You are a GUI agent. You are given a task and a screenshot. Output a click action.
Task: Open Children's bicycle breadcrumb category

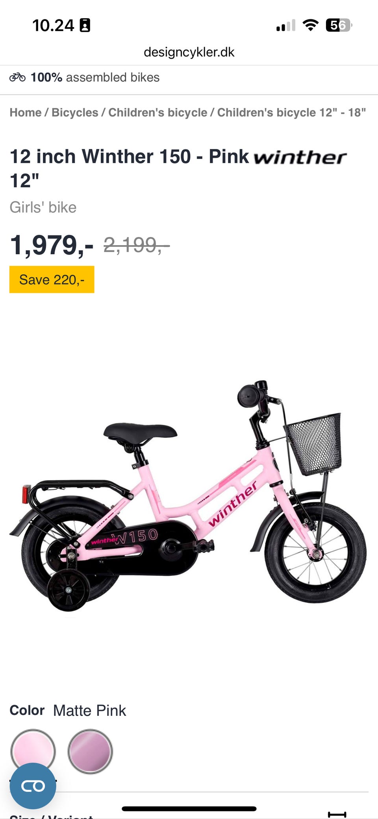157,112
